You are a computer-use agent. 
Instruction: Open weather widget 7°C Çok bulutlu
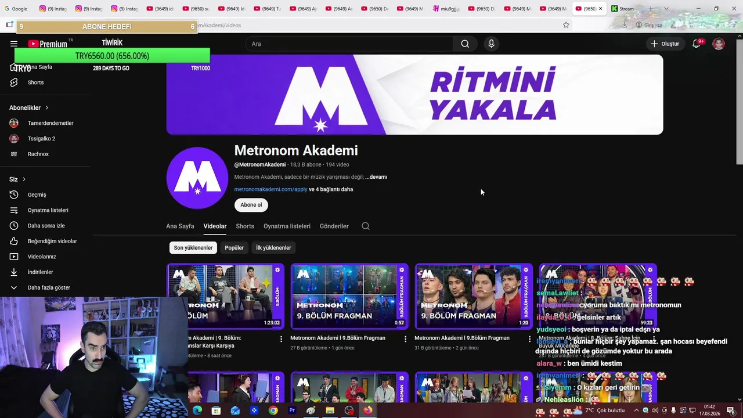[x=600, y=410]
